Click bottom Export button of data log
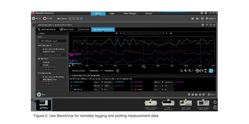Screen dimensions: 249x124 tap(212, 95)
